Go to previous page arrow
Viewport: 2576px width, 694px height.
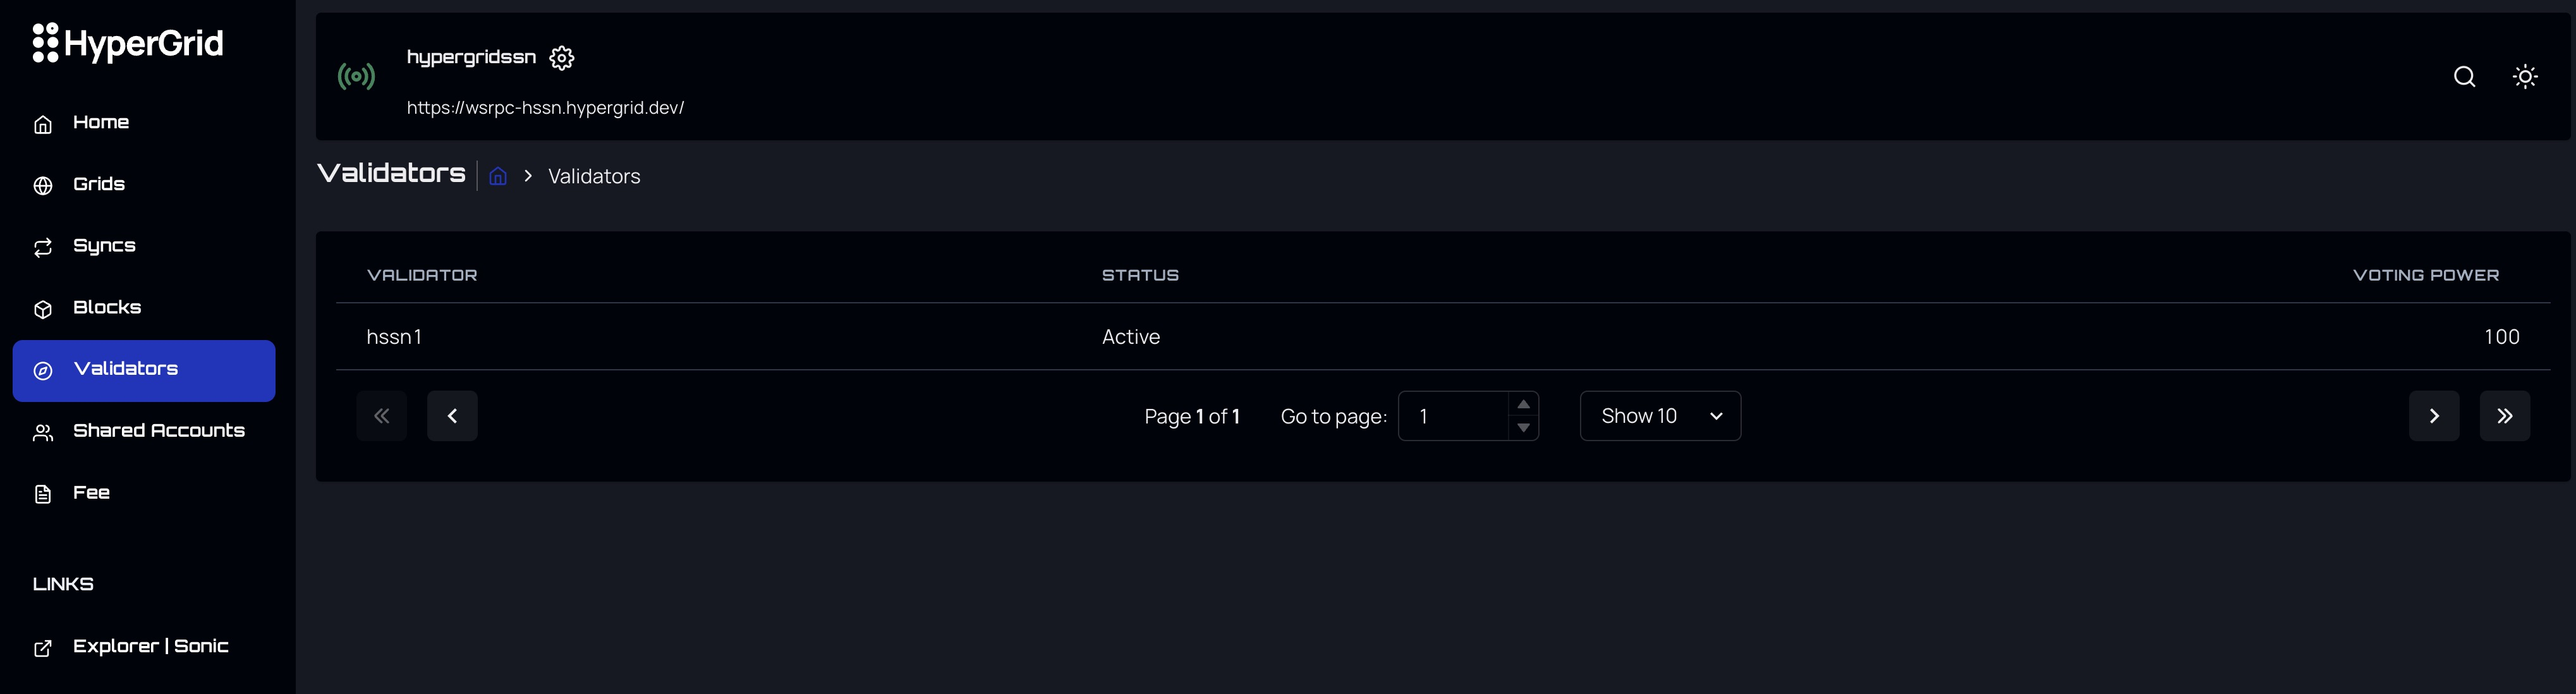(452, 416)
